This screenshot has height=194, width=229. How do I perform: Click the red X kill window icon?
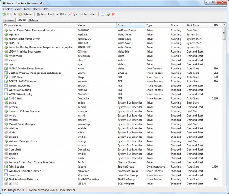click(113, 14)
